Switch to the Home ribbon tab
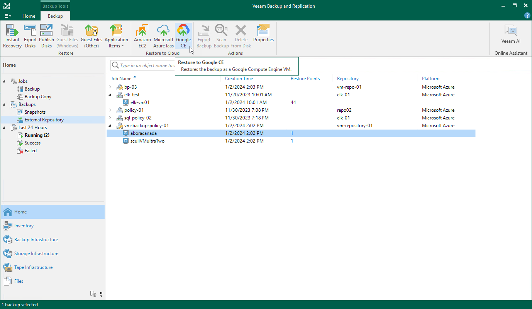Viewport: 532px width, 309px height. click(x=29, y=16)
